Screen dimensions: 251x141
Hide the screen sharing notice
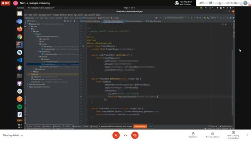pos(150,126)
